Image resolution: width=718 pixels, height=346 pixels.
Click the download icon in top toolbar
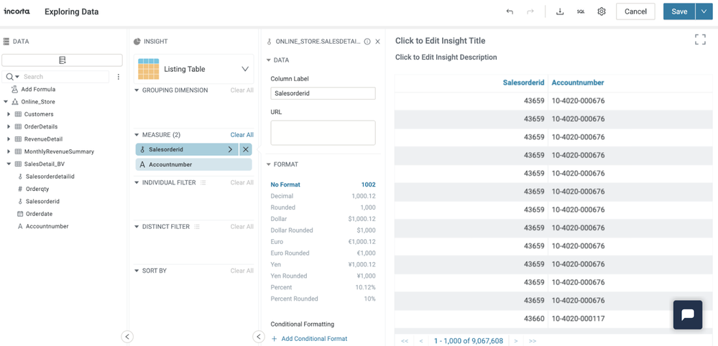pyautogui.click(x=560, y=11)
